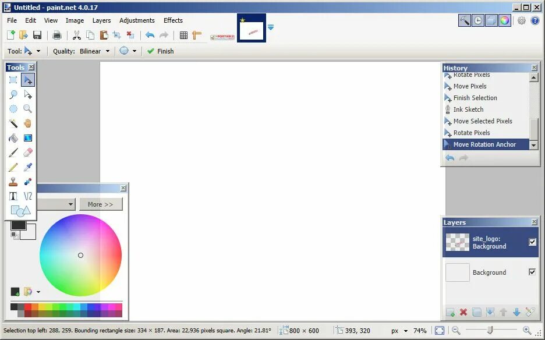This screenshot has height=340, width=545.
Task: Click the Paste clipboard icon
Action: tap(103, 35)
